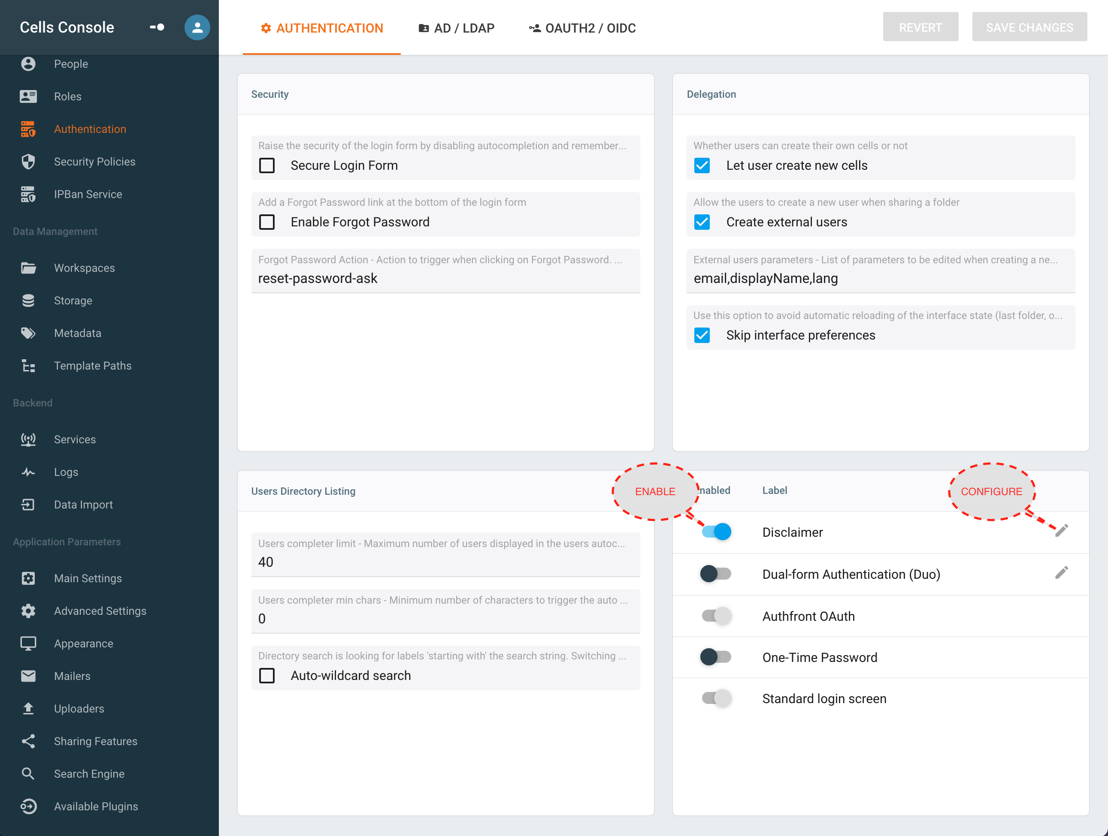Click the Appearance monitor icon

click(28, 644)
